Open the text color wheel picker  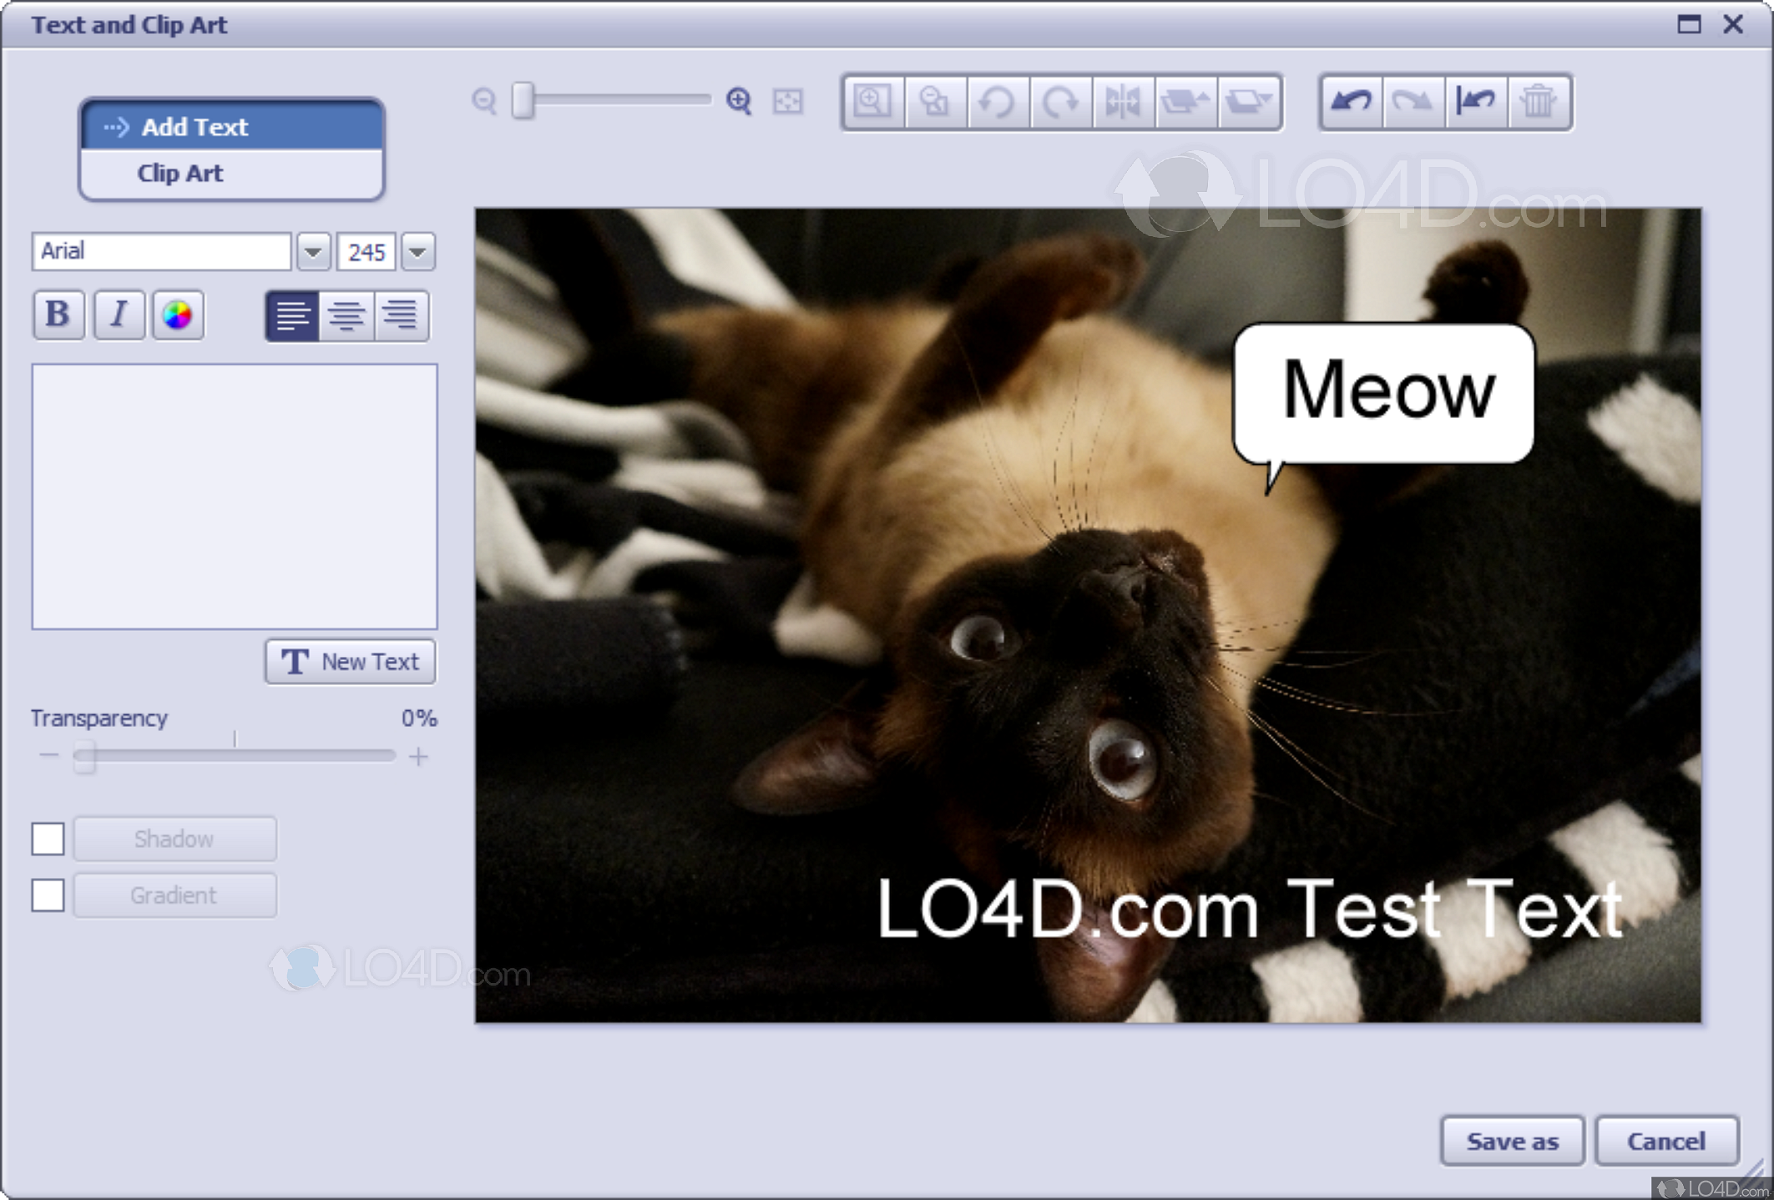[x=177, y=315]
